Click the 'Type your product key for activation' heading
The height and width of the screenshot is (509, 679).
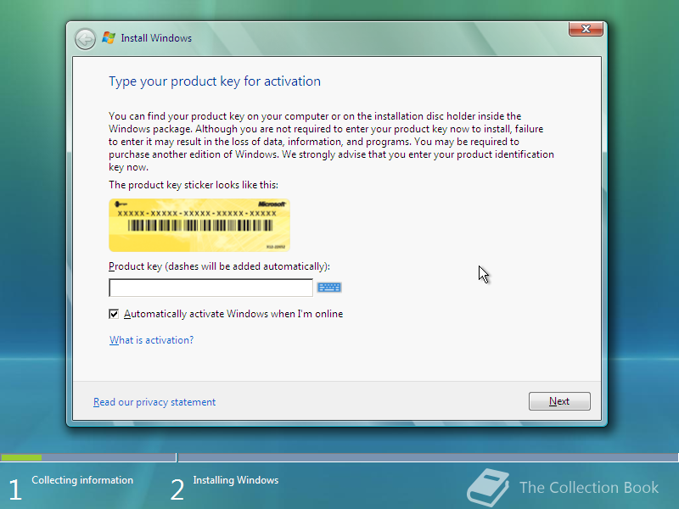pyautogui.click(x=215, y=81)
